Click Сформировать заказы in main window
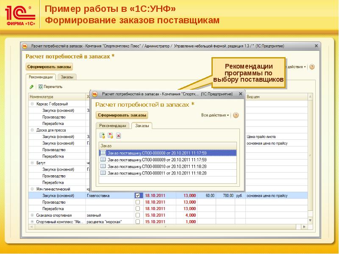This screenshot has width=339, height=254. [49, 67]
